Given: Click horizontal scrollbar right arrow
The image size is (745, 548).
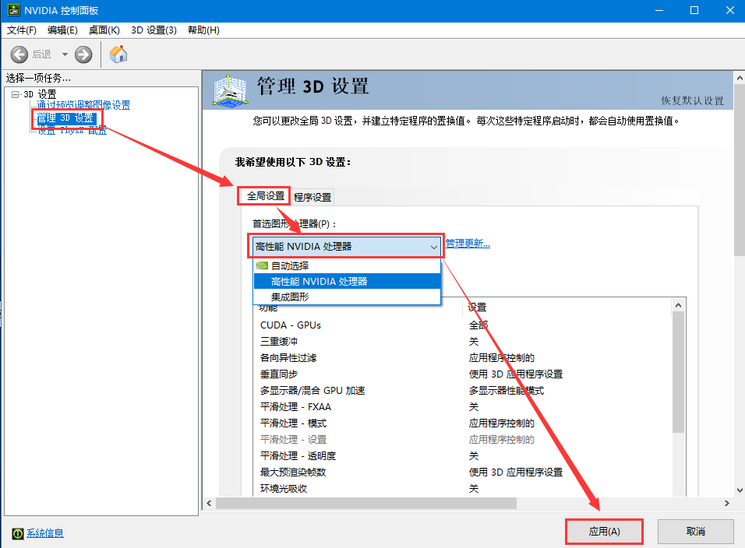Looking at the screenshot, I should 726,503.
